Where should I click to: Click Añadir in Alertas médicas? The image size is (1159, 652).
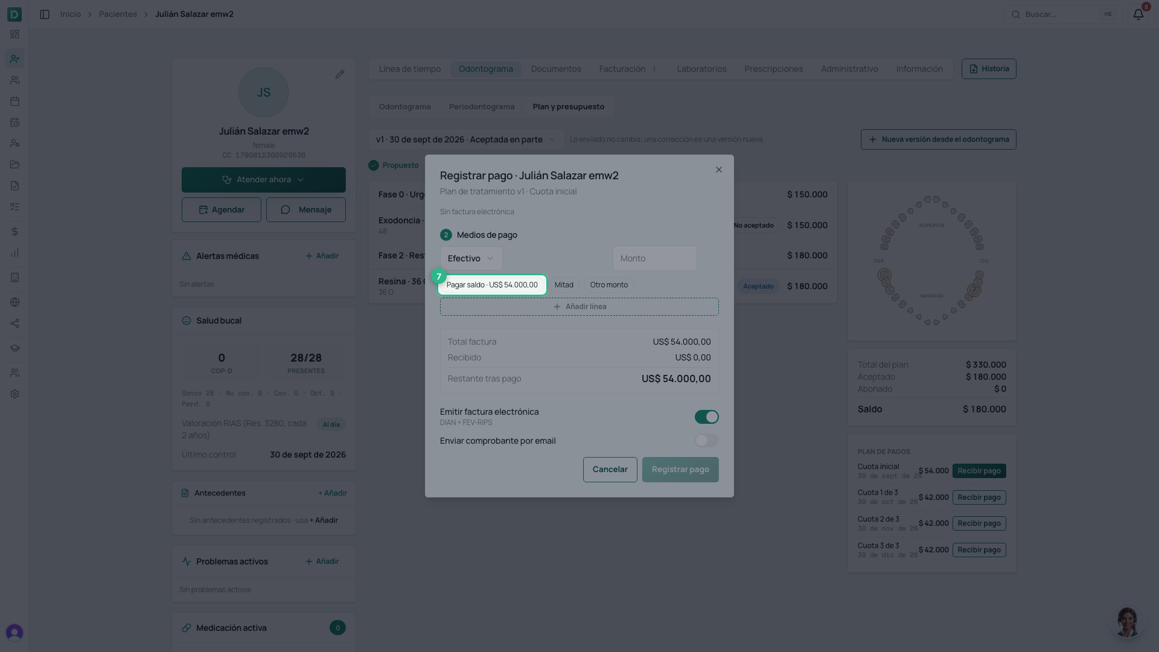point(322,256)
